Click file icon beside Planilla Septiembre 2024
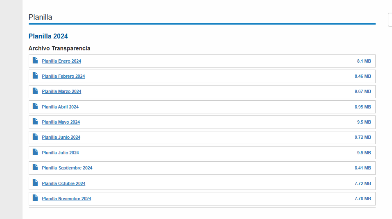This screenshot has width=392, height=219. point(35,167)
